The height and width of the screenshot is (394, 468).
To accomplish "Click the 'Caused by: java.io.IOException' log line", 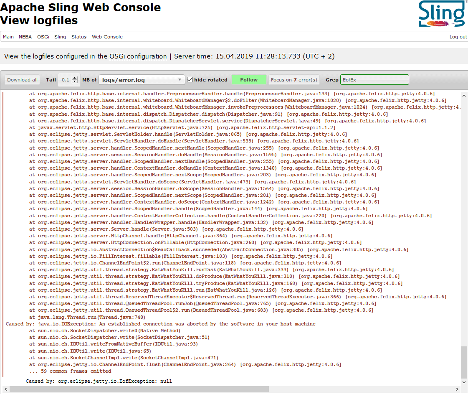I will [x=161, y=324].
